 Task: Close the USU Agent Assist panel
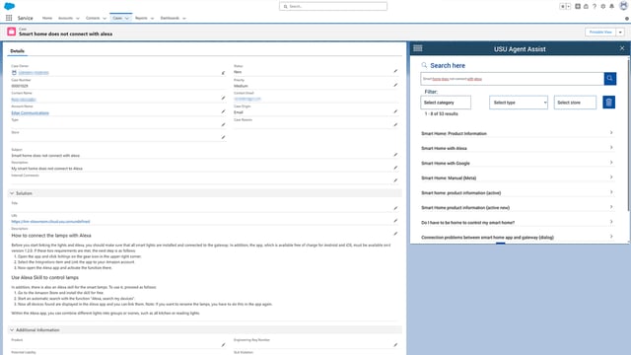[x=622, y=48]
